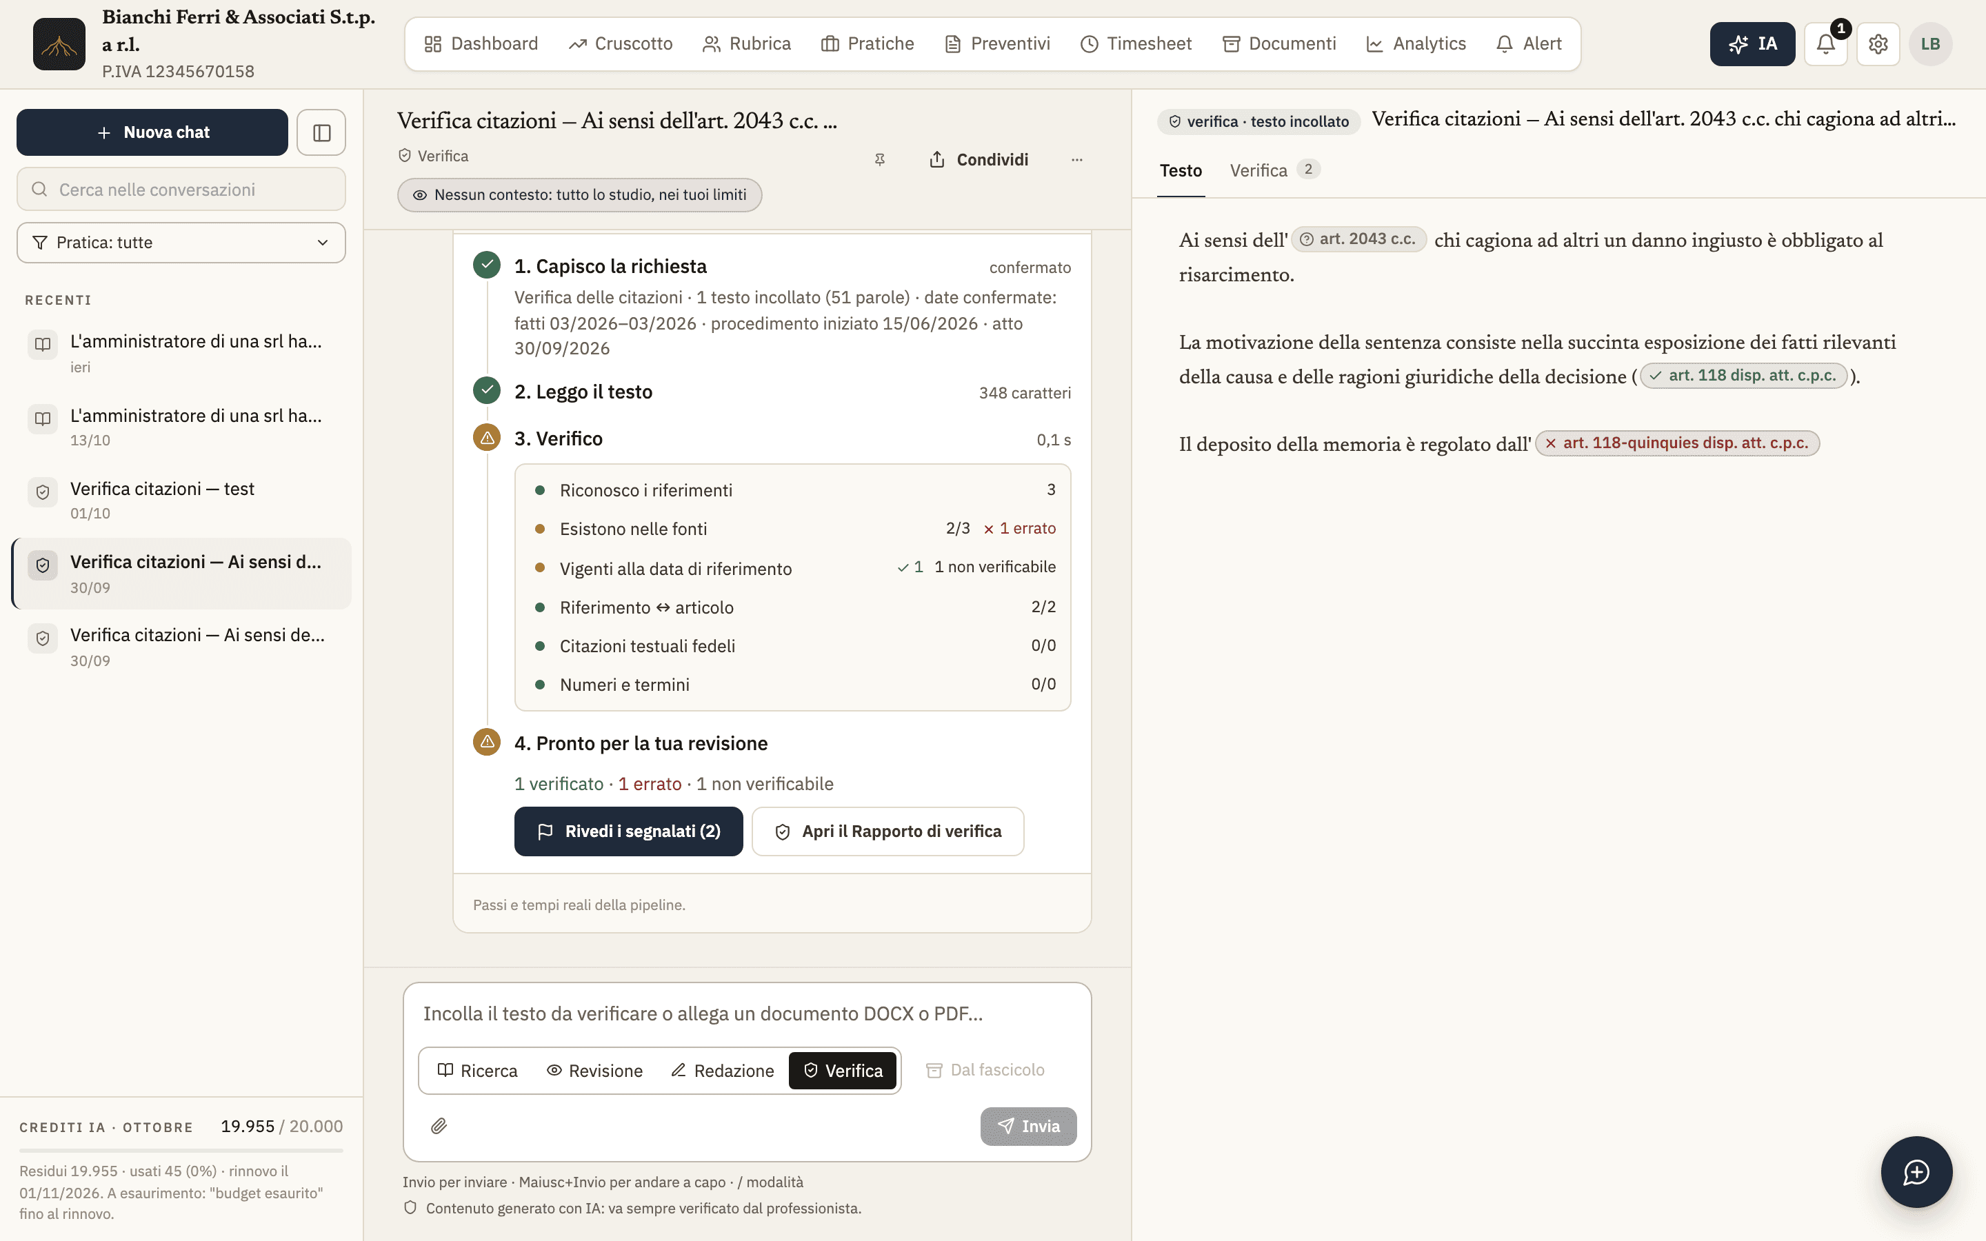Image resolution: width=1986 pixels, height=1241 pixels.
Task: Click the Crediti IA usage bar
Action: point(181,1151)
